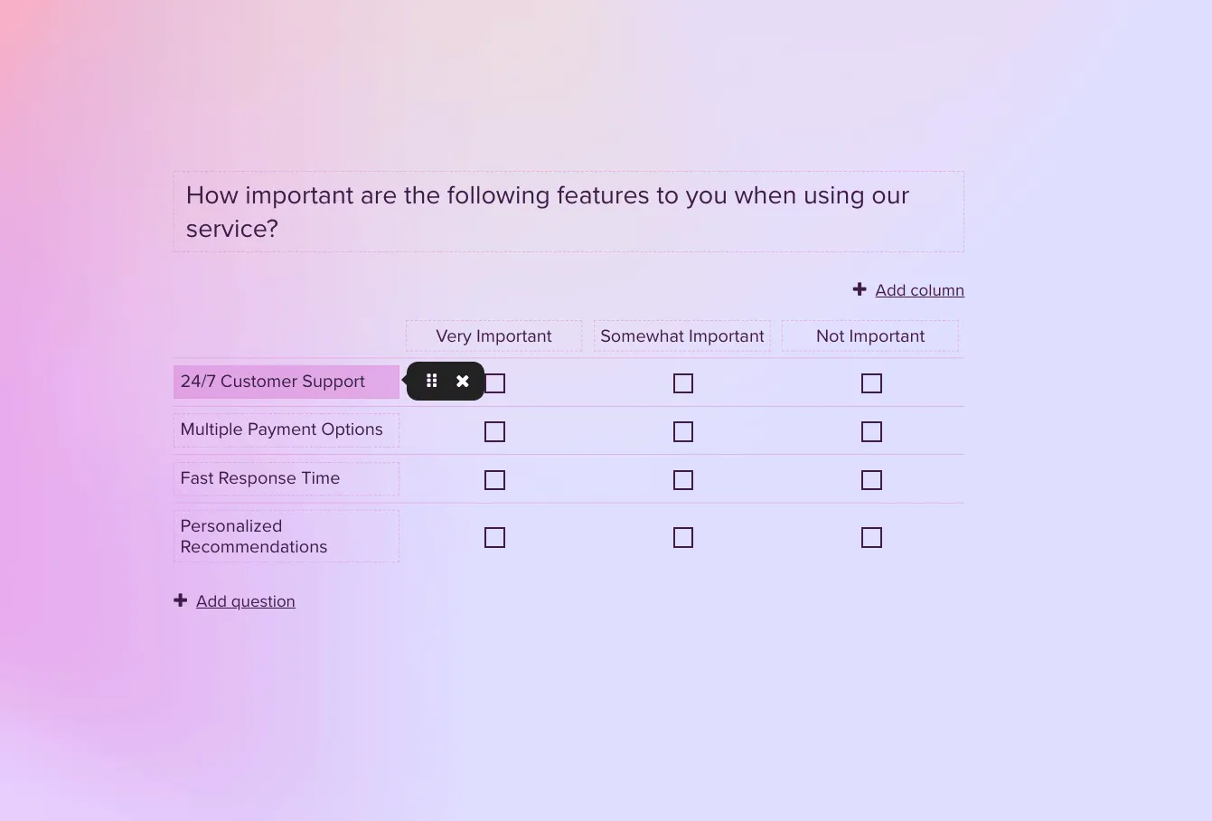Screen dimensions: 1212x821
Task: Check Not Important for Fast Response Time
Action: tap(871, 480)
